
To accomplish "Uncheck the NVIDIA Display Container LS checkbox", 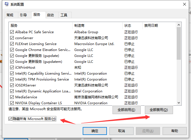I will [12, 103].
